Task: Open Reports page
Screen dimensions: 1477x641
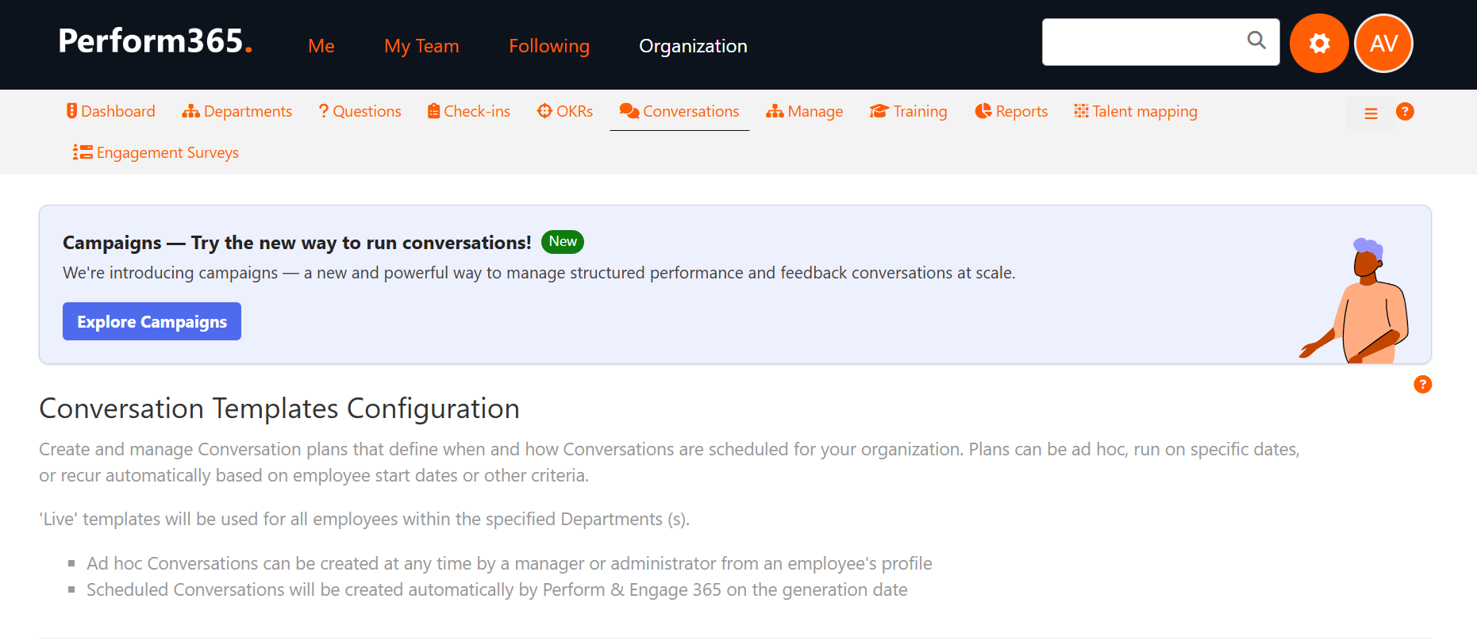Action: [x=1011, y=112]
